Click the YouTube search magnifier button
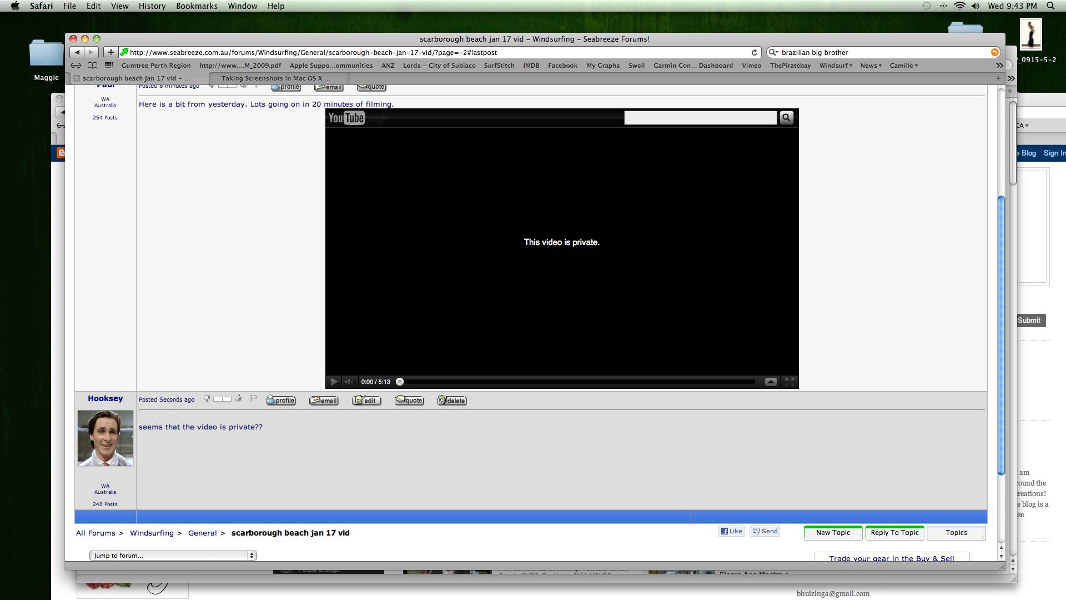The image size is (1066, 600). point(786,118)
